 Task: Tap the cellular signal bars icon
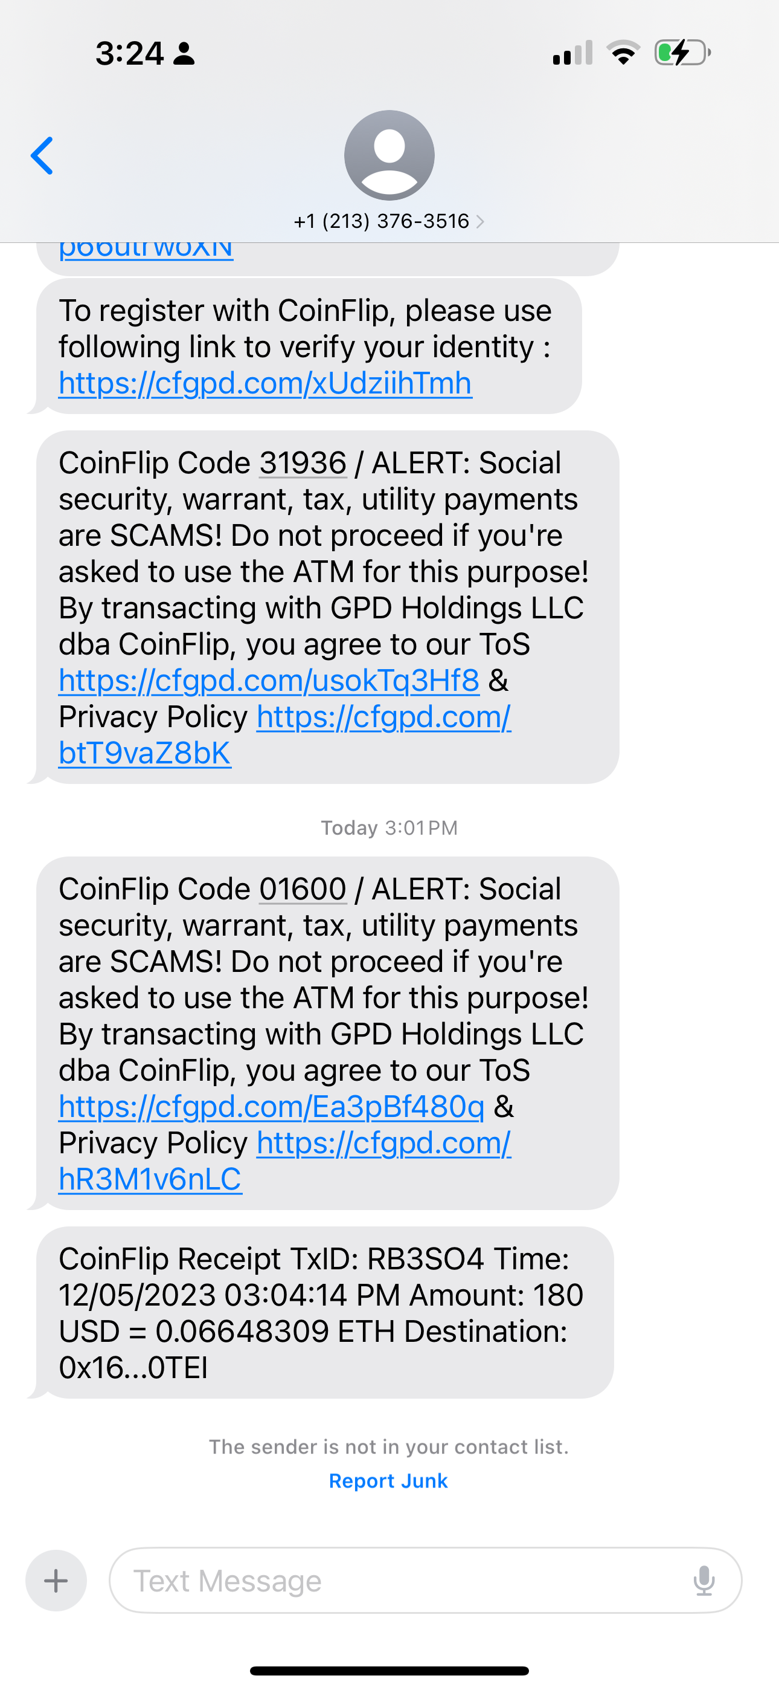click(572, 53)
